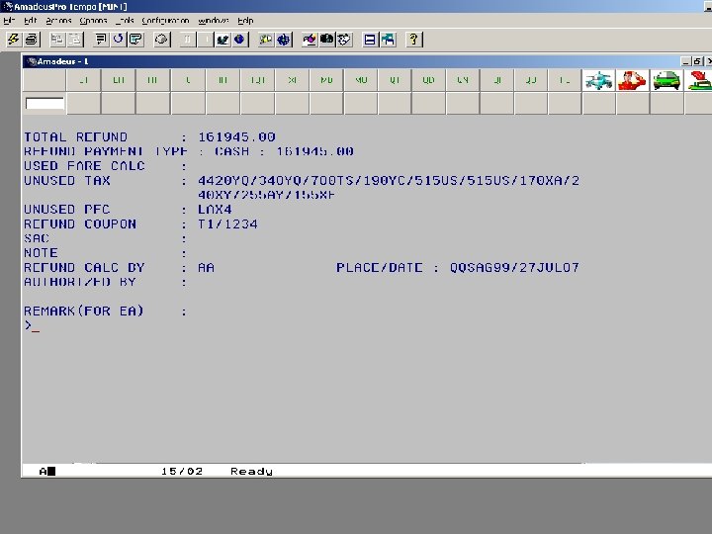
Task: Click the yellow question mark help icon
Action: click(x=413, y=40)
